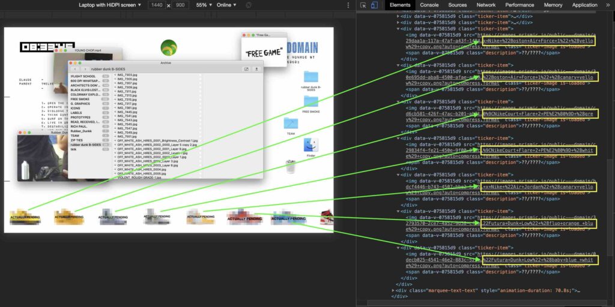This screenshot has height=307, width=615.
Task: Collapse the ticker-item div with NikeCourt Flare grey
Action: [x=399, y=101]
